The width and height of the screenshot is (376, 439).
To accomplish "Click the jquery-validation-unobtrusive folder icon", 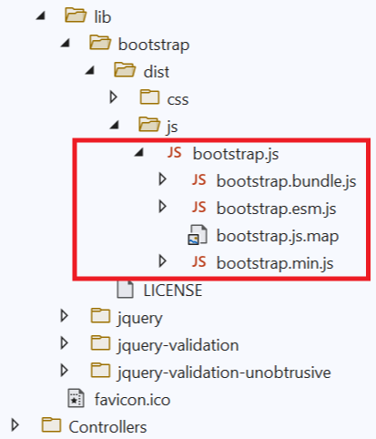I will click(100, 371).
